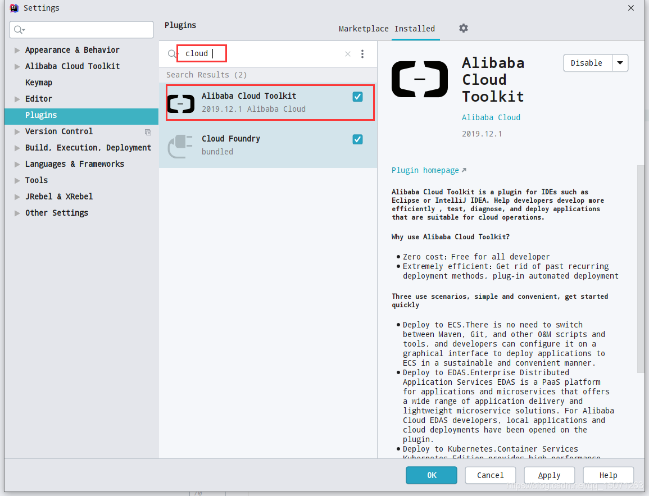Open the search options three-dot menu
The width and height of the screenshot is (649, 496).
point(362,54)
